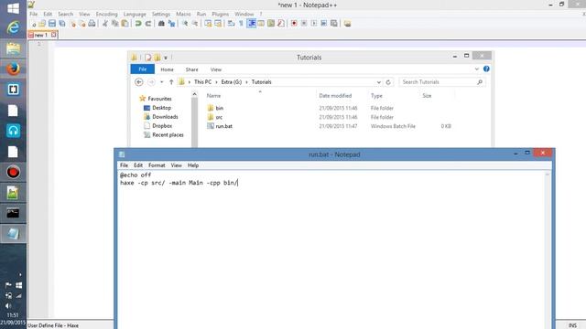Close the new 1 tab with its X
Image resolution: width=586 pixels, height=329 pixels.
click(x=53, y=35)
